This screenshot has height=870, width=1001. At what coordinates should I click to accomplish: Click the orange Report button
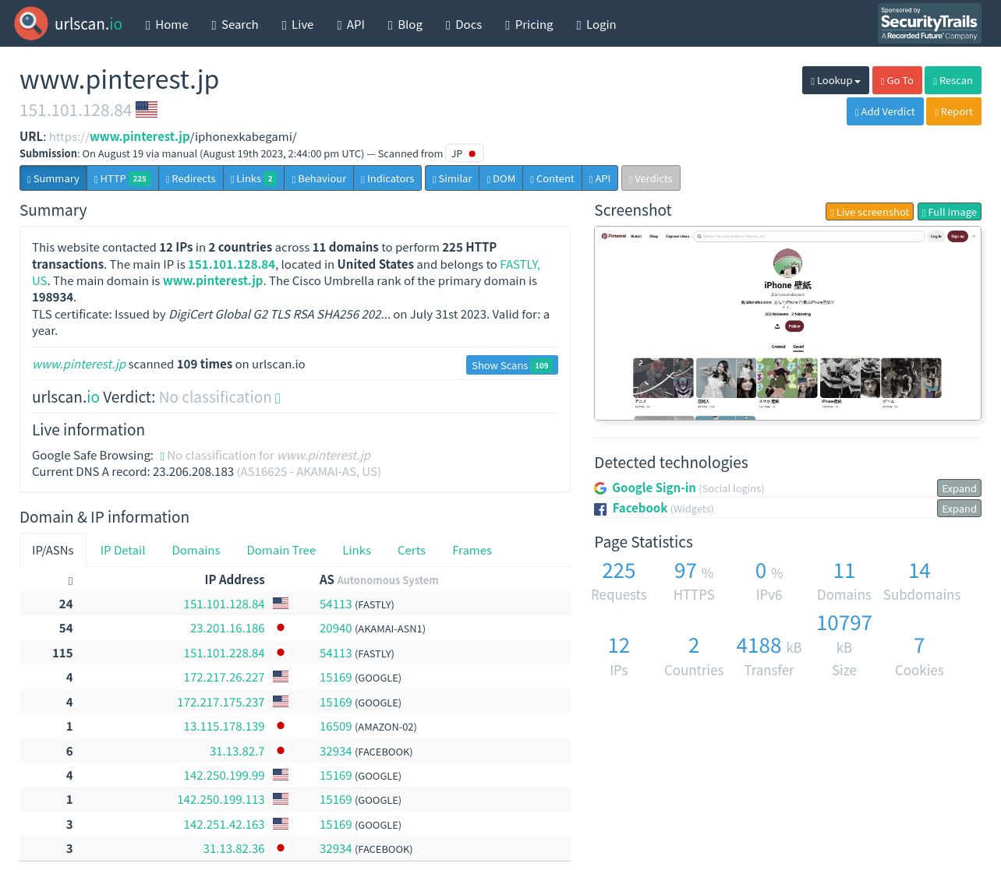[953, 111]
